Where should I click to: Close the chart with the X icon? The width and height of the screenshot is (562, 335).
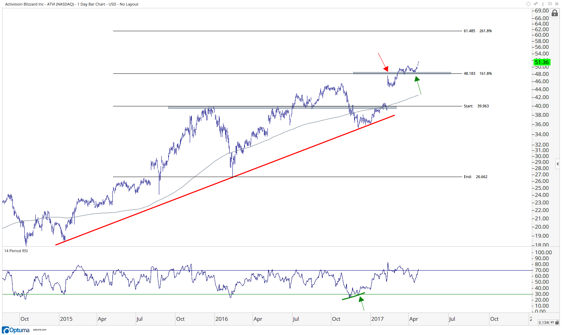[557, 4]
